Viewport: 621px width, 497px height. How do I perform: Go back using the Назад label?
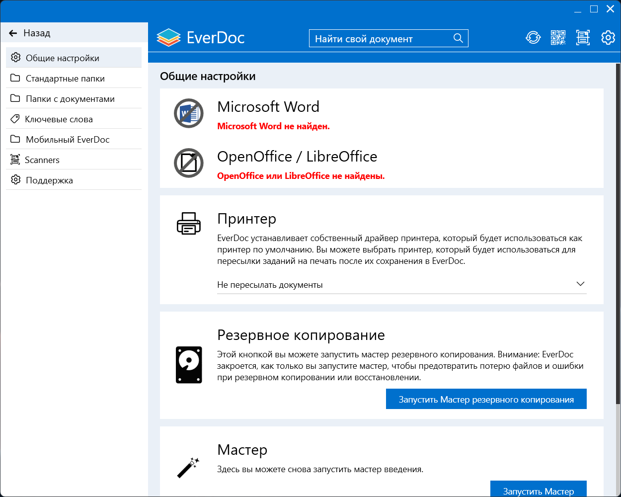(x=37, y=33)
